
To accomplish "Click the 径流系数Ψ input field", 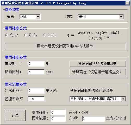I will [36, 99].
